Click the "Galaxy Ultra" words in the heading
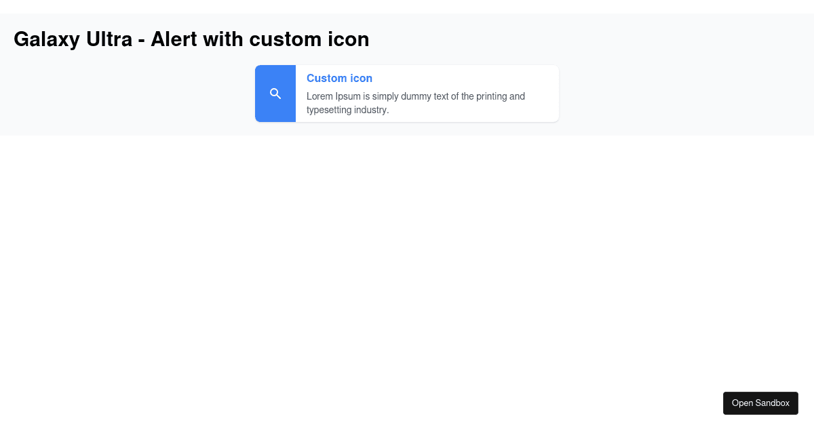The image size is (814, 427). pos(73,39)
